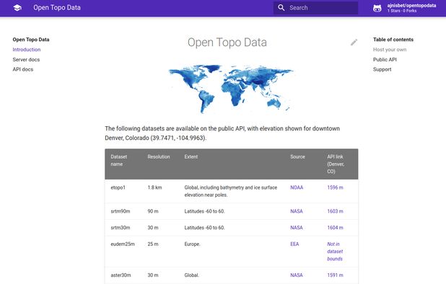Image resolution: width=446 pixels, height=284 pixels.
Task: Open EEA source link for eudem25m
Action: click(x=294, y=244)
